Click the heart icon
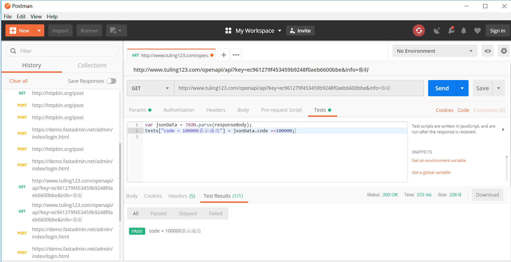Viewport: 511px width, 262px height. [x=477, y=31]
